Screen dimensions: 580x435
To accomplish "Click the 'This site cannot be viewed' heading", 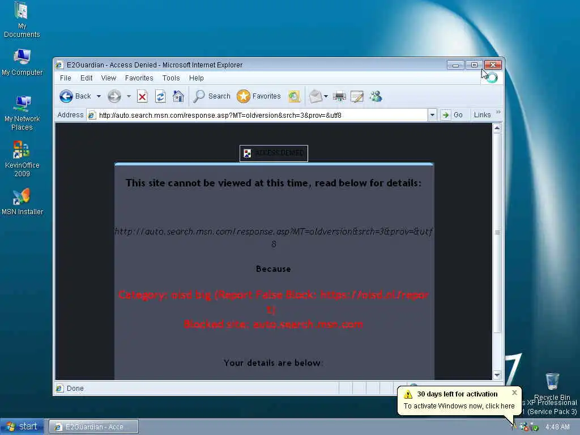I will coord(274,183).
